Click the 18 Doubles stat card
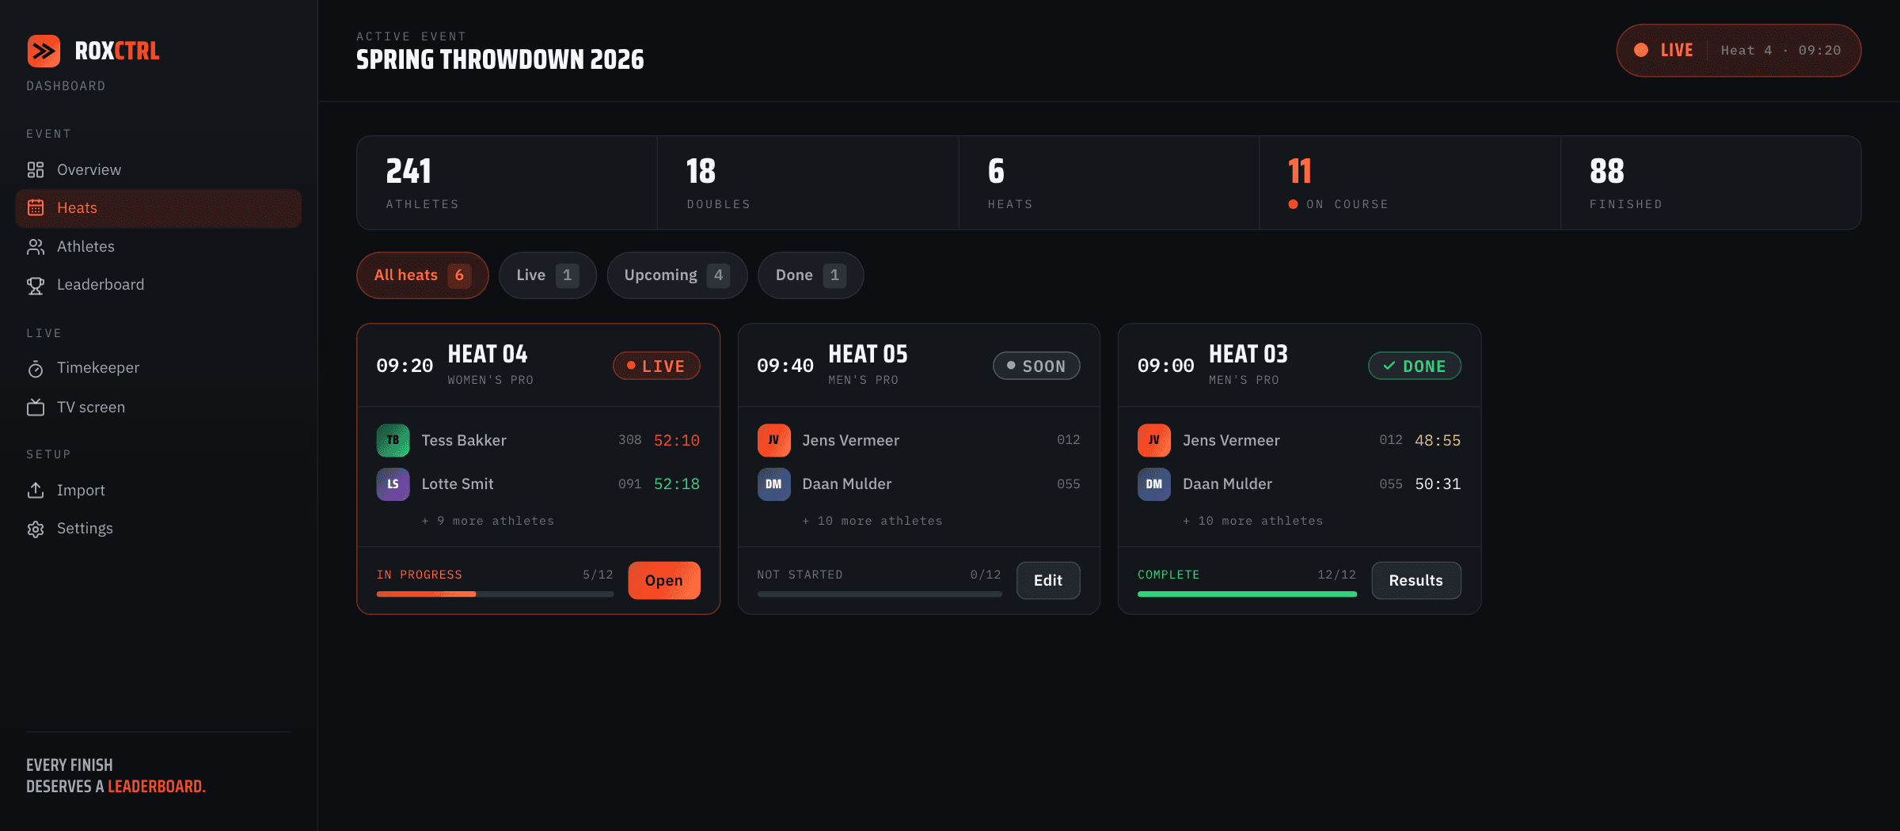The width and height of the screenshot is (1900, 831). coord(808,183)
